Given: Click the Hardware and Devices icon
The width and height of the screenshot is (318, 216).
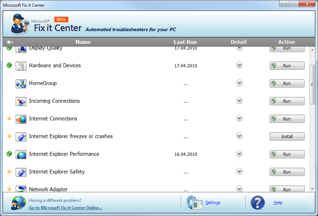Looking at the screenshot, I should click(x=21, y=66).
